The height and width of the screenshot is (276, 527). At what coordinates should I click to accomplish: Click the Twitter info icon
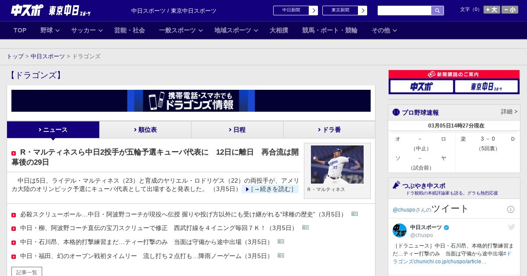[511, 209]
